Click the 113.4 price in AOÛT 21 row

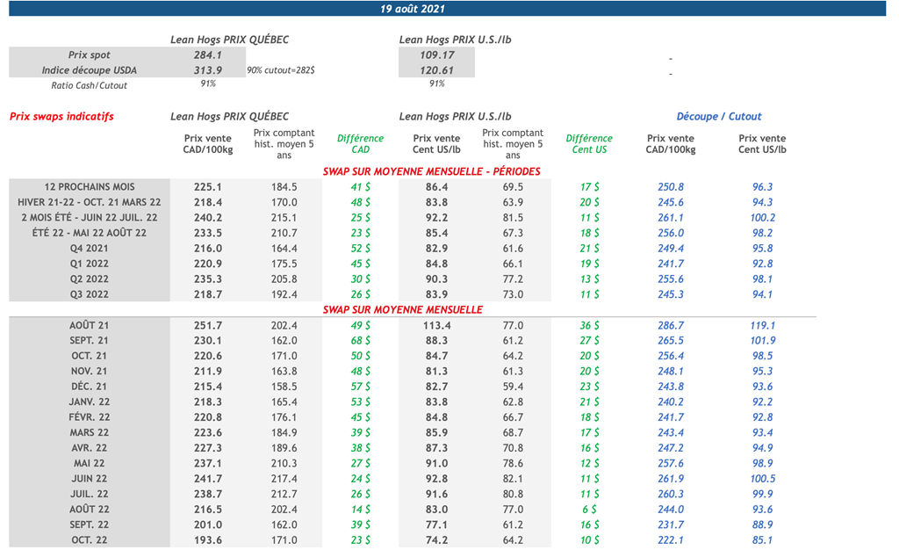coord(436,325)
